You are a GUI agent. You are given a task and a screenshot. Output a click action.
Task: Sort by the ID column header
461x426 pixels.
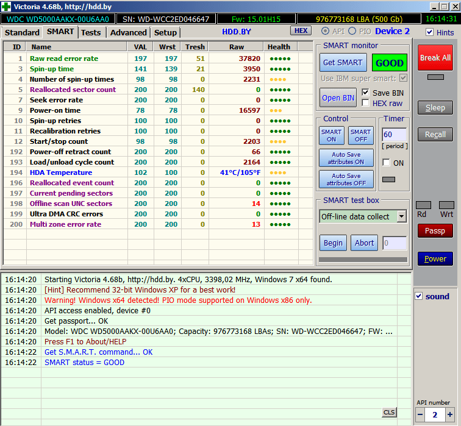point(15,47)
